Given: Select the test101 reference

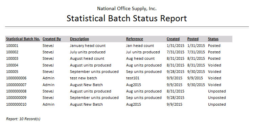Looking at the screenshot, I should (x=133, y=78).
